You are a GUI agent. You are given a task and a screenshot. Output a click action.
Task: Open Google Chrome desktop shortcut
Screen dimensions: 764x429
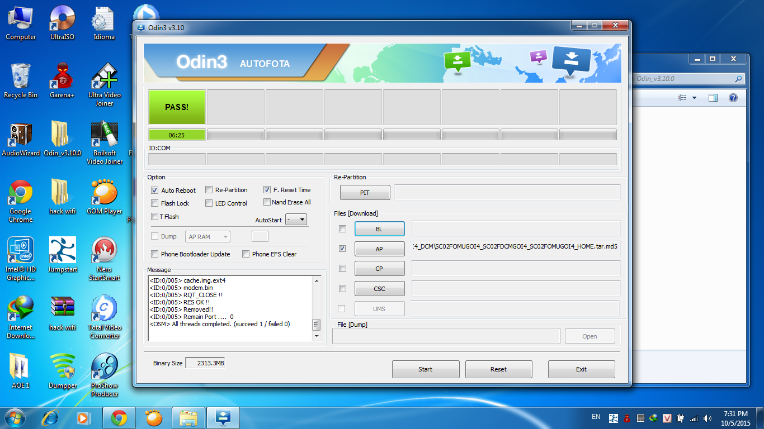pos(21,202)
